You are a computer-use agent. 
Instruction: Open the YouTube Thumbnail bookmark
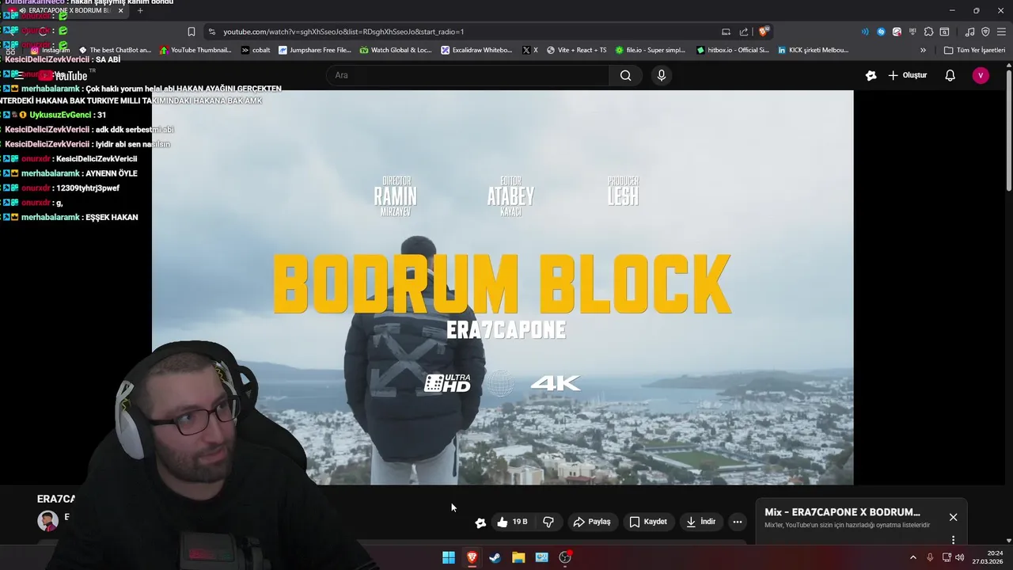point(195,50)
